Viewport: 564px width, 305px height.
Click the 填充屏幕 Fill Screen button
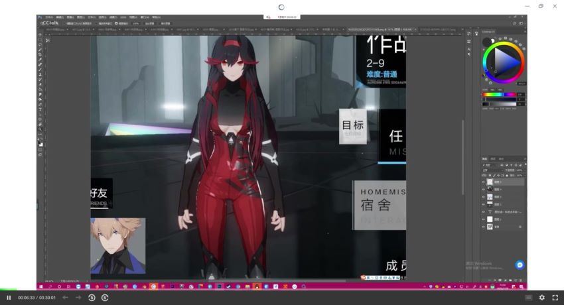165,23
